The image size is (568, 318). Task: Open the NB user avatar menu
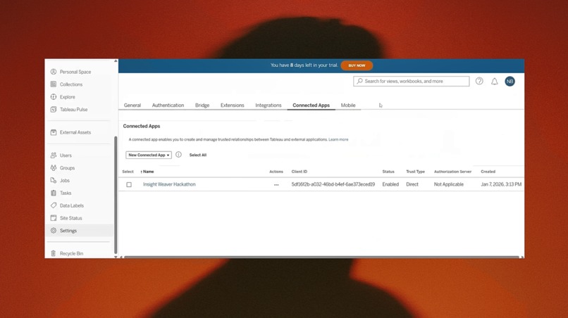click(510, 82)
